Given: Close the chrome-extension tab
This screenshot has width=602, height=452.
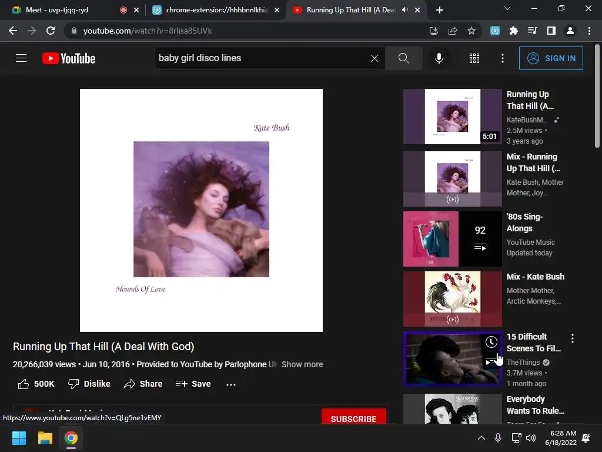Looking at the screenshot, I should 277,11.
